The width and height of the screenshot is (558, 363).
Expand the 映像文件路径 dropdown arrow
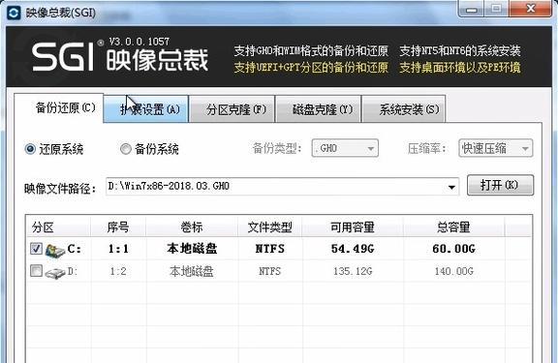pyautogui.click(x=451, y=187)
